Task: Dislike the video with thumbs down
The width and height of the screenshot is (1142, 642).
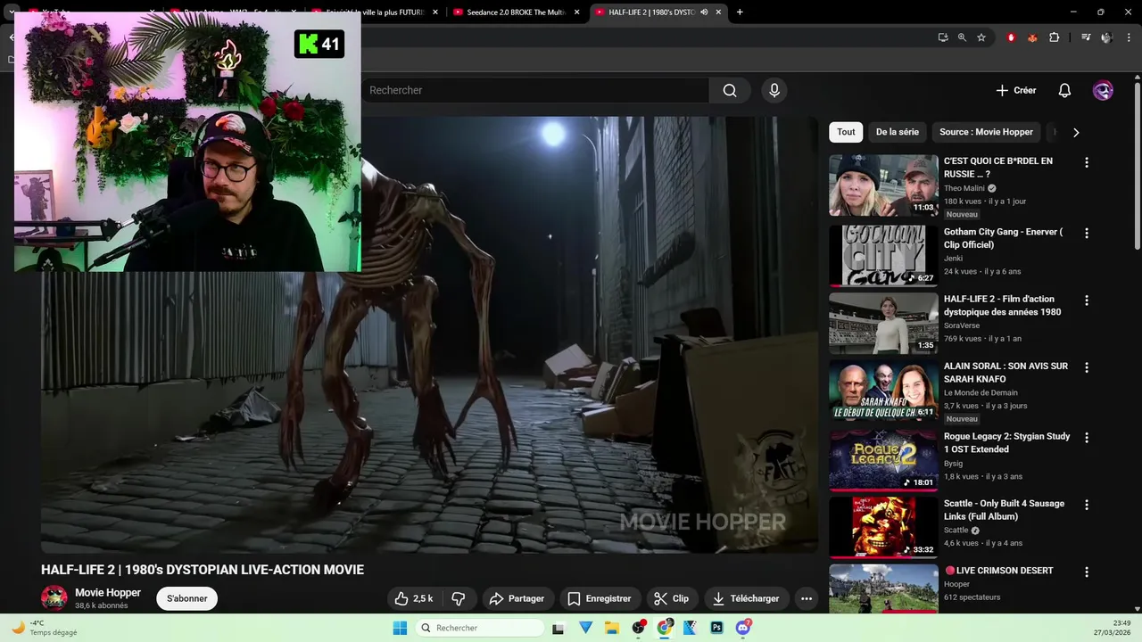Action: [x=459, y=598]
